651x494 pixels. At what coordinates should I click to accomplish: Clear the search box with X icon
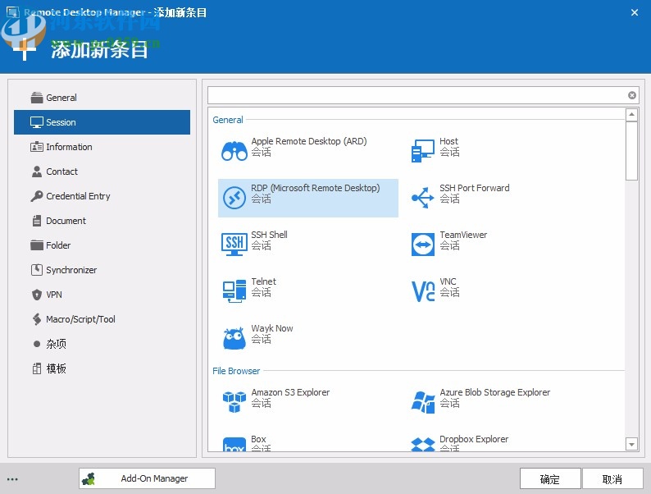(632, 95)
